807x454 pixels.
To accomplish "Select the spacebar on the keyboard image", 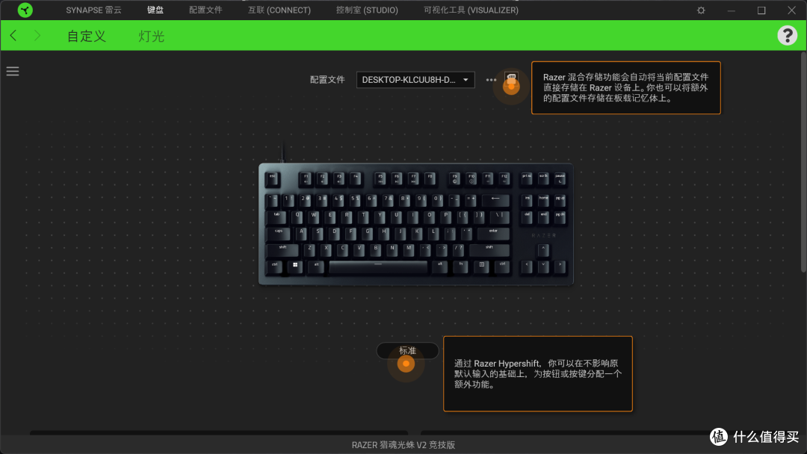I will [378, 267].
